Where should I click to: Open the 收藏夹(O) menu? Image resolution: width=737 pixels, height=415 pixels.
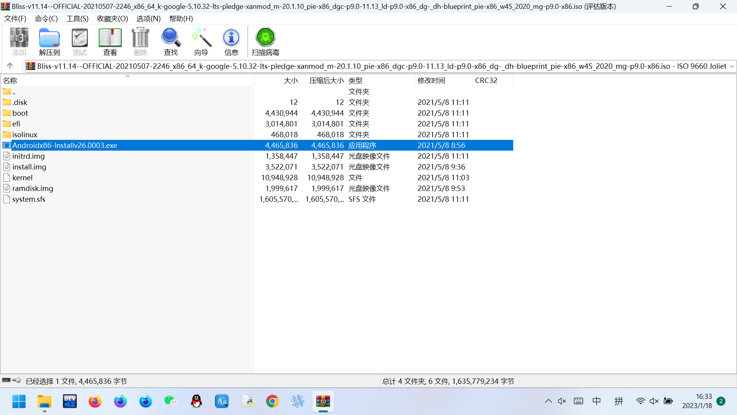(112, 18)
